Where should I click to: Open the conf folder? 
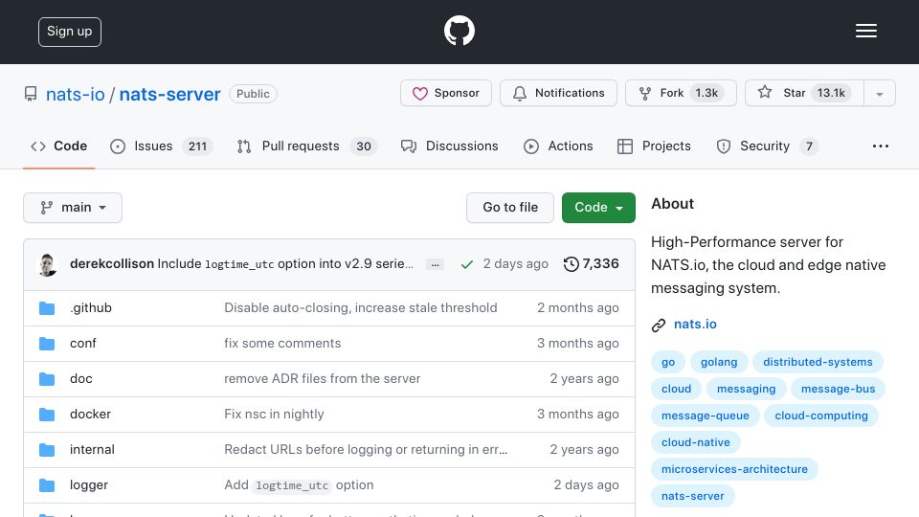tap(82, 343)
